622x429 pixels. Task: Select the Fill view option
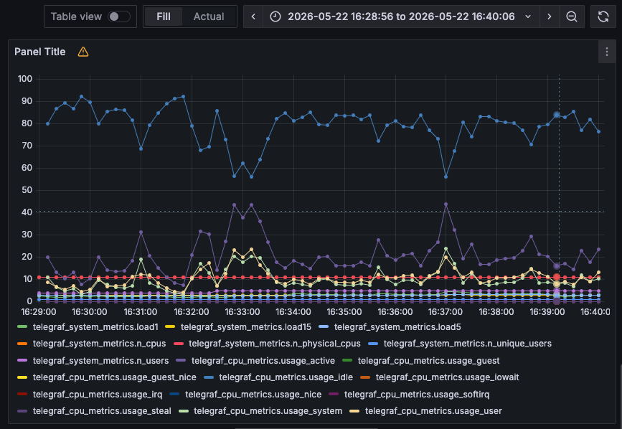point(164,16)
